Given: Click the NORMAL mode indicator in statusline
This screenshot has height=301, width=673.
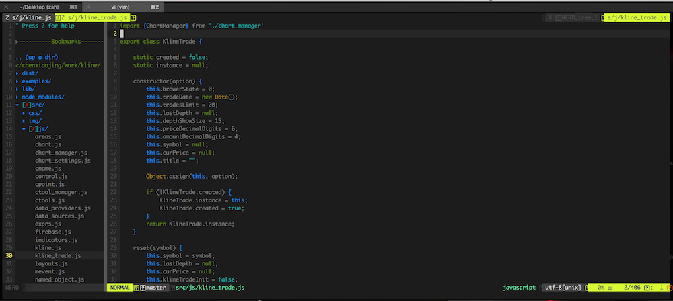Looking at the screenshot, I should [x=119, y=288].
